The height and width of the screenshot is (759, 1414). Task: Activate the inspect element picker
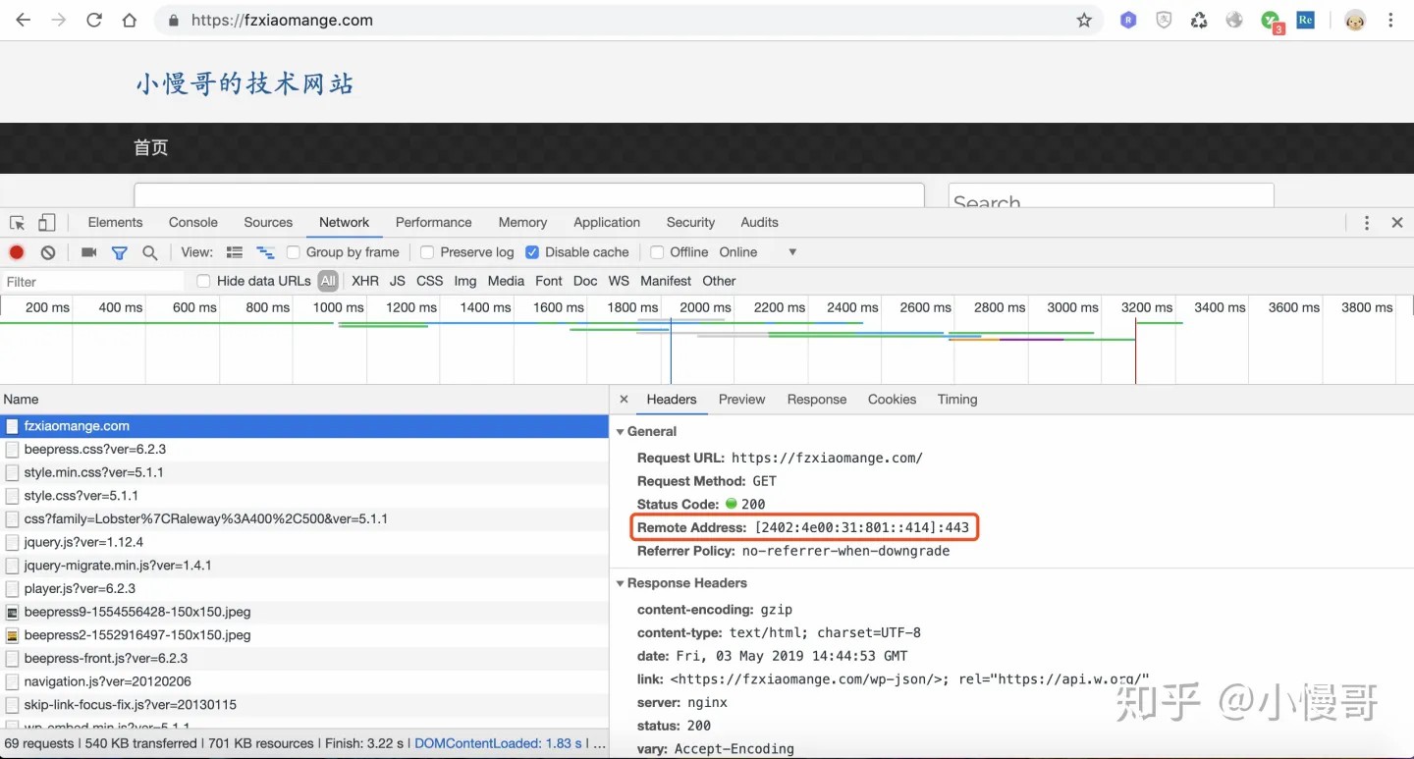coord(17,223)
